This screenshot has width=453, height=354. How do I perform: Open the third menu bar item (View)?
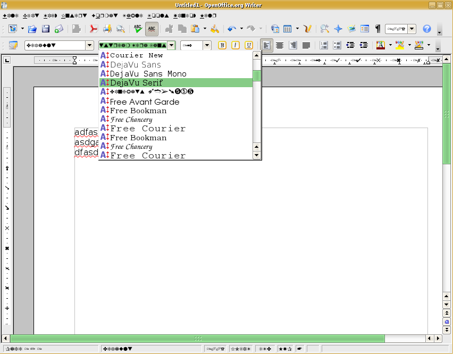click(x=51, y=15)
